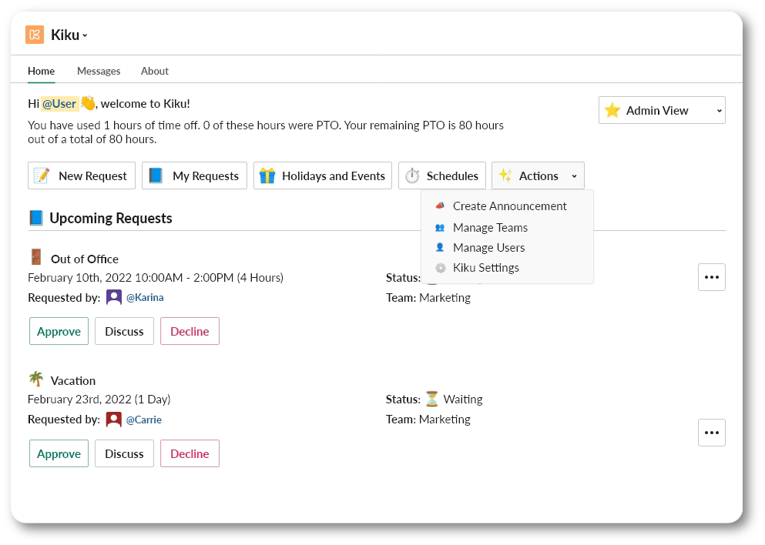Click 'Team: Marketing' in Out of Office request
This screenshot has height=545, width=765.
pos(428,297)
